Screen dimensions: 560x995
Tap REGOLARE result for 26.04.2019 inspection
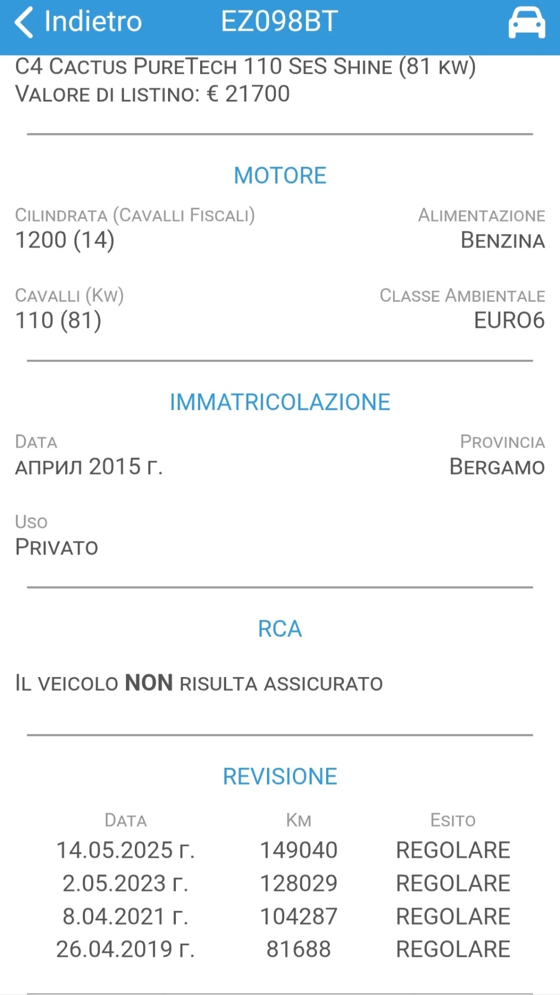pyautogui.click(x=453, y=950)
